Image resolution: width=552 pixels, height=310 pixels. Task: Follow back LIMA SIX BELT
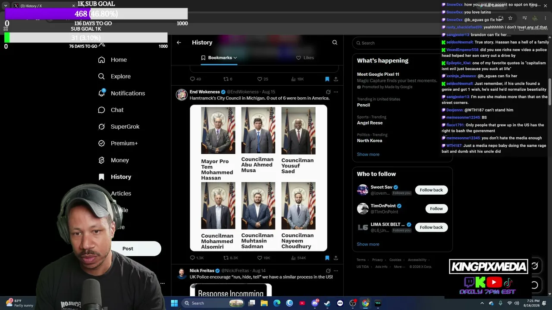point(431,227)
